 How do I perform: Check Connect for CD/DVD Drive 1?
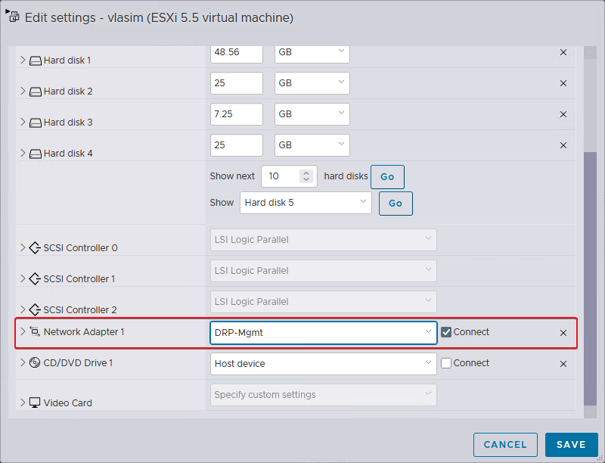coord(446,363)
